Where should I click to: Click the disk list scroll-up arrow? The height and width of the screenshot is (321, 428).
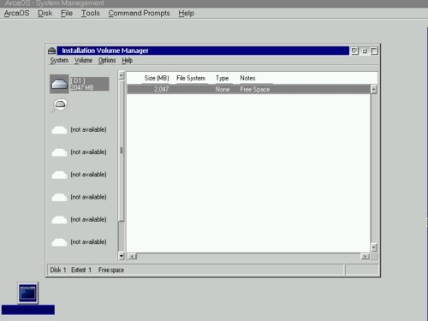pos(122,75)
